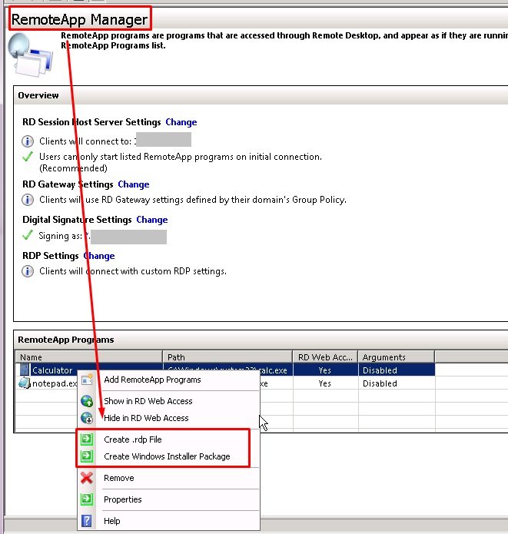Image resolution: width=508 pixels, height=534 pixels.
Task: Change RD Session Host Server Settings
Action: 181,122
